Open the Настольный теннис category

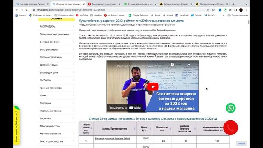coord(51,111)
